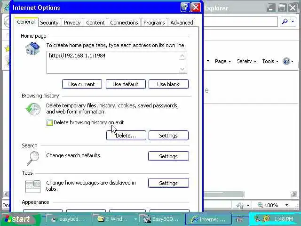Minimize the Internet Explorer window
This screenshot has width=301, height=226.
pyautogui.click(x=271, y=8)
